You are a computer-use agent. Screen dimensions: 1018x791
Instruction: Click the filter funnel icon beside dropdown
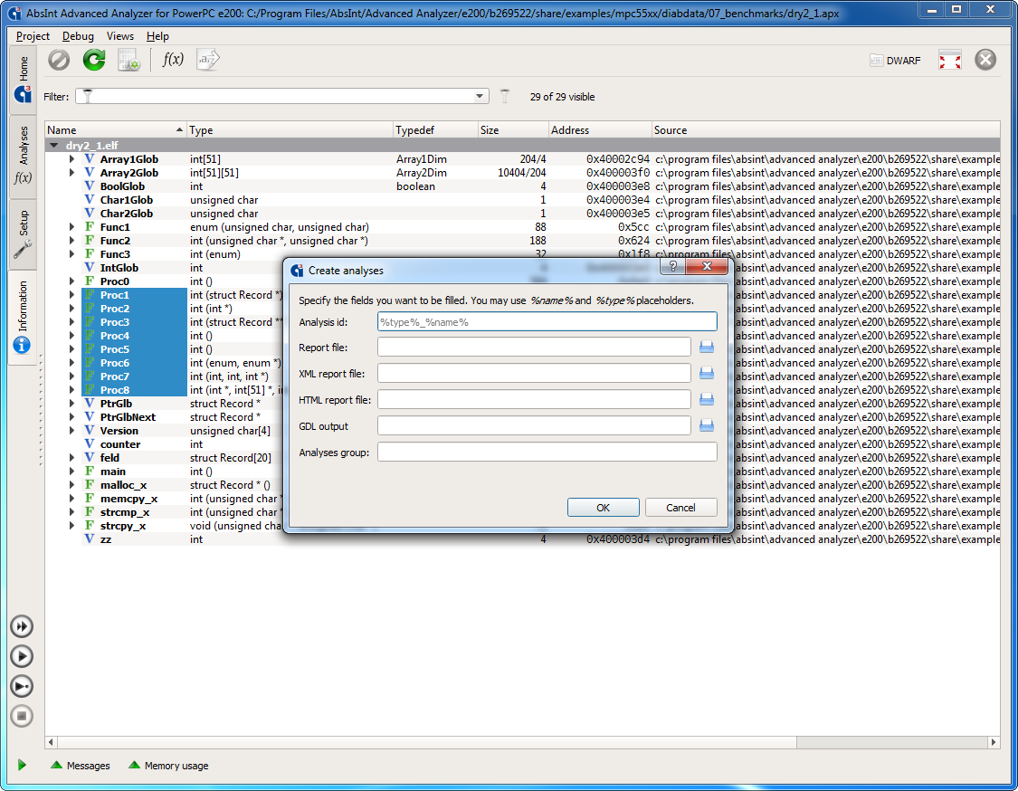coord(505,96)
